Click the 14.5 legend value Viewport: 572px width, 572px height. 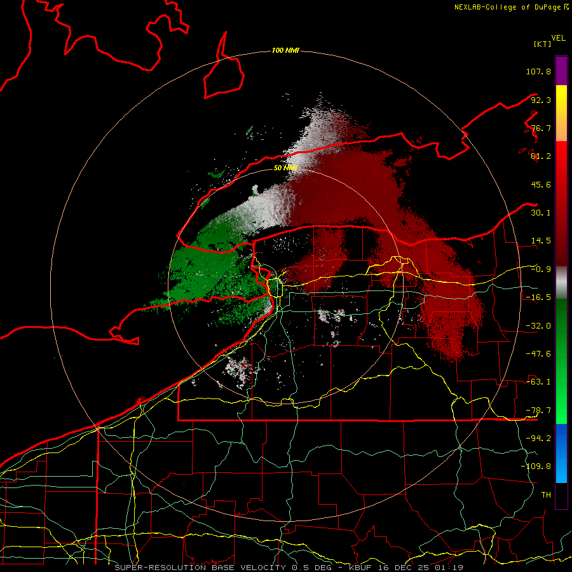(x=541, y=241)
